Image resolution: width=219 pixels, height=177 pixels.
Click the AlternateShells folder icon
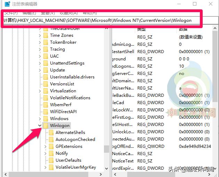[x=51, y=133]
